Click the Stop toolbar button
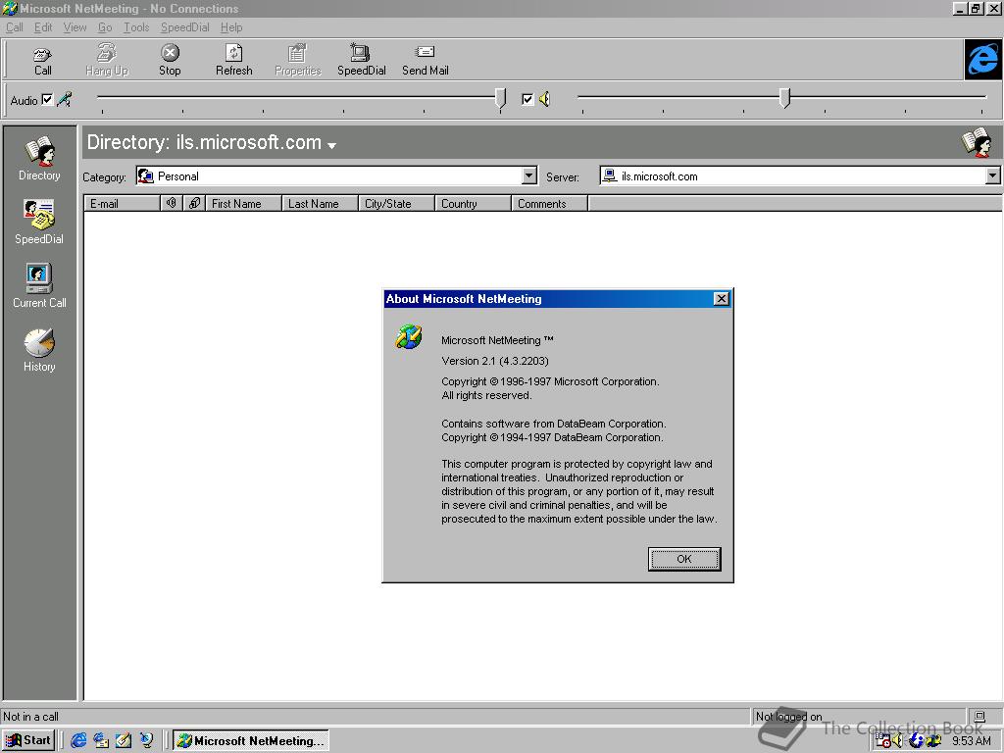 point(170,60)
